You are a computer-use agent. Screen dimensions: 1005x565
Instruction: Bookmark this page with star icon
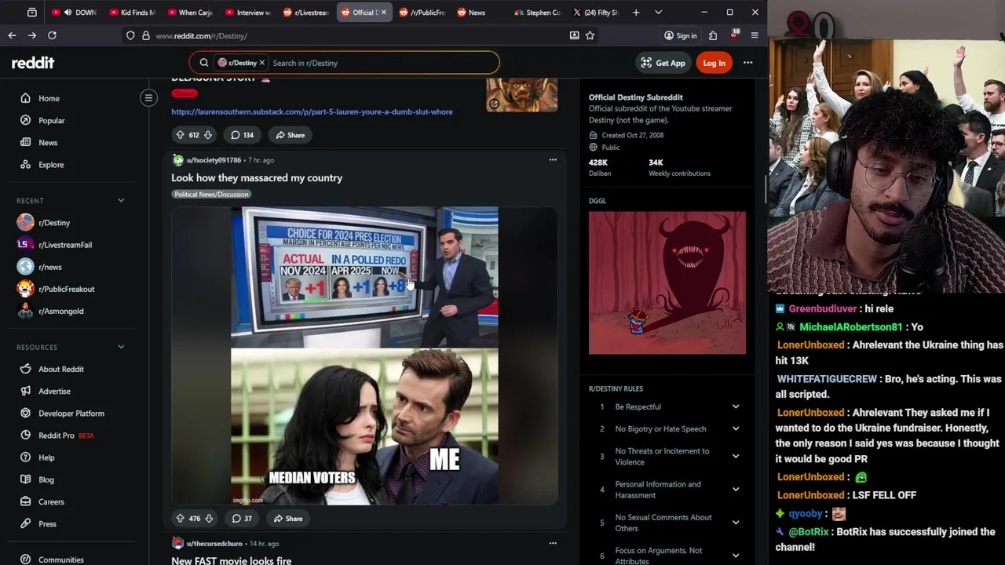[590, 35]
